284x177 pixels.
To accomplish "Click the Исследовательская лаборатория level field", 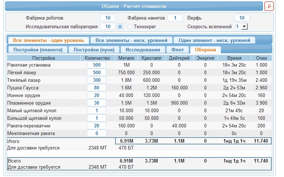I will coord(108,26).
